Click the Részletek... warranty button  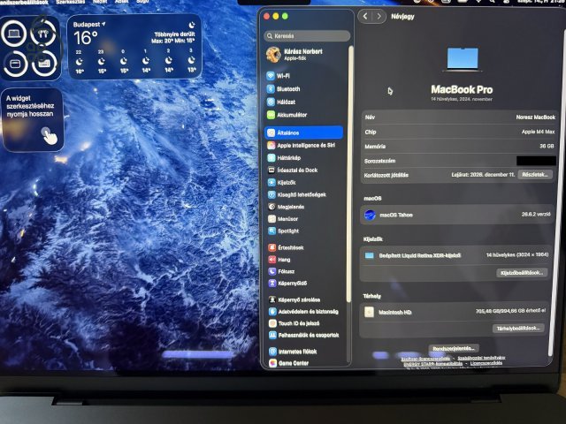tap(535, 175)
